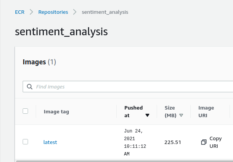Sort by Pushed at column arrow

coord(147,115)
